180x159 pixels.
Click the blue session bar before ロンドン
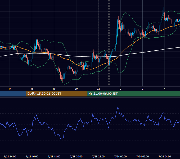pyautogui.click(x=13, y=94)
